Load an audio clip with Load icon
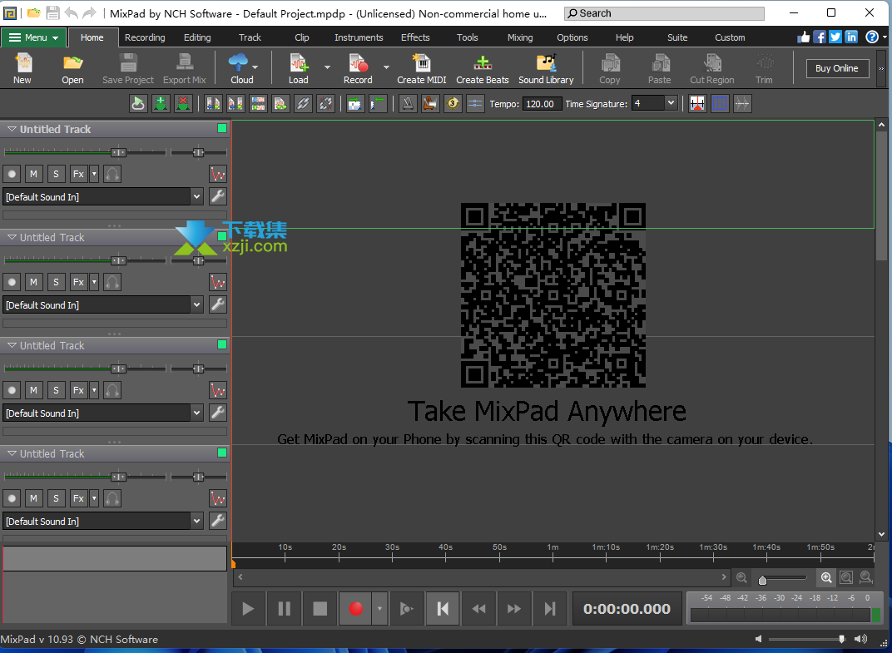The width and height of the screenshot is (892, 653). (298, 69)
